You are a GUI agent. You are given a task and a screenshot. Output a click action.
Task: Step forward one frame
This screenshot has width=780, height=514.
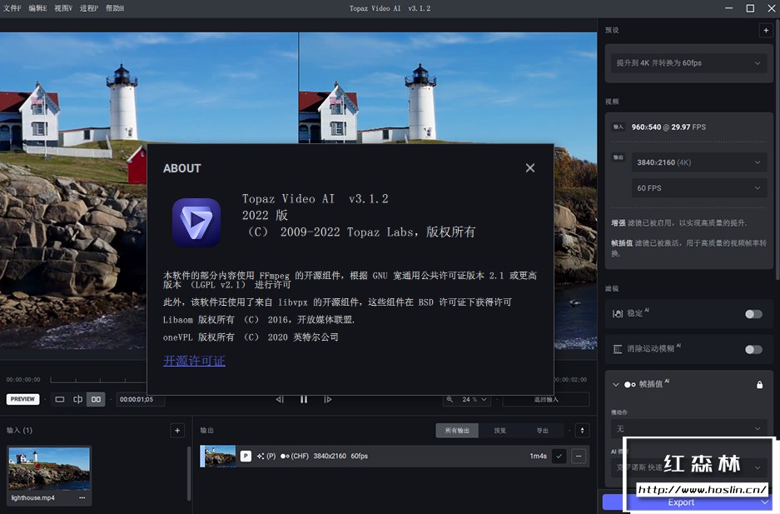pyautogui.click(x=327, y=399)
